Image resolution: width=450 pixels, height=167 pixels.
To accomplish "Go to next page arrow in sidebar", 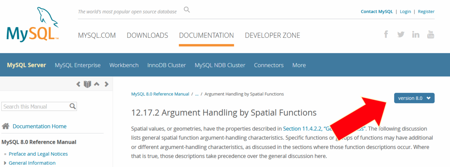I will coord(106,84).
